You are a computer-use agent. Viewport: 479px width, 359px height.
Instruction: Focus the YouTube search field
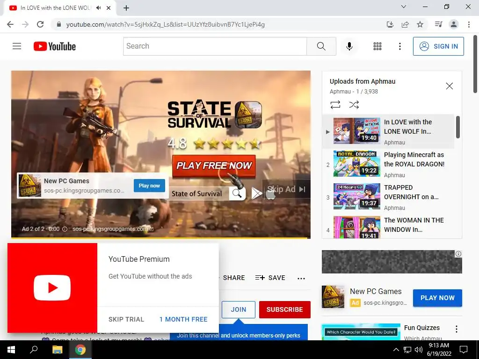tap(215, 46)
